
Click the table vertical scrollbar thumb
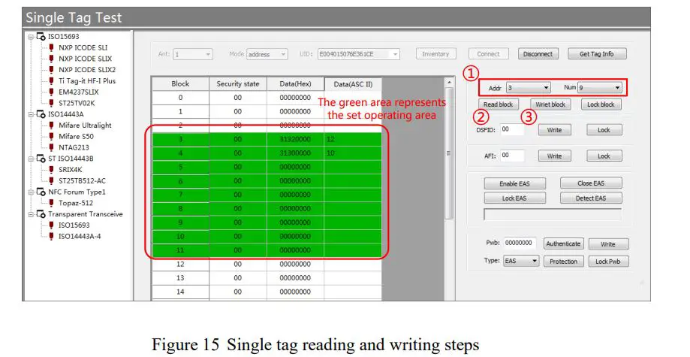coord(449,153)
